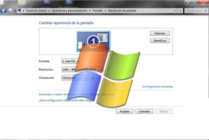Screen dimensions: 209x140
Task: Open the recent pages dropdown arrow
Action: coord(15,11)
